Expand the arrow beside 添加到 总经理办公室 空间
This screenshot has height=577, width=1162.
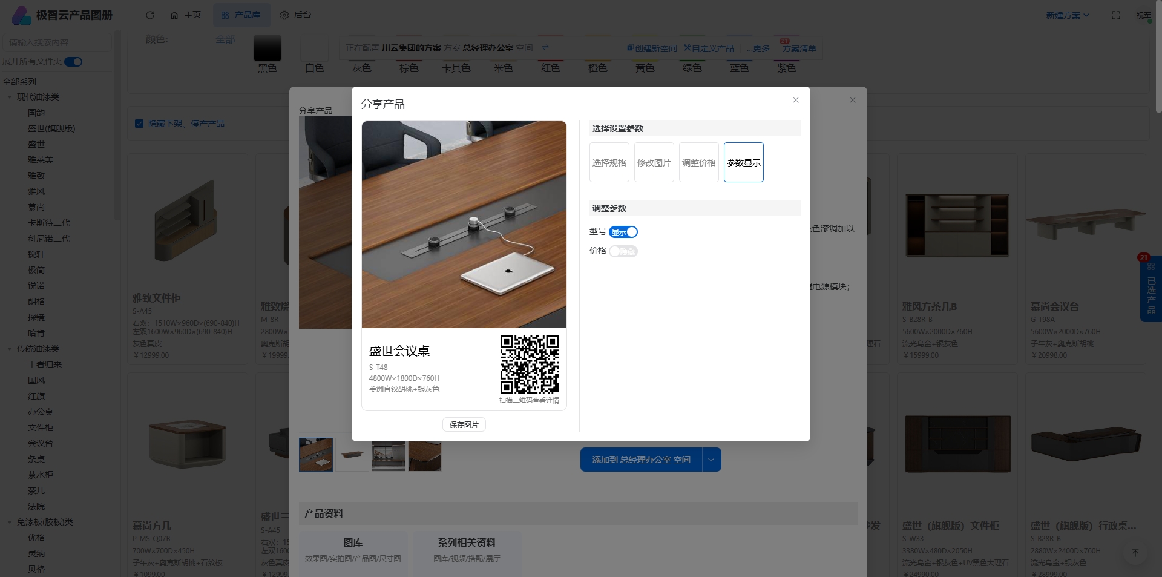coord(711,460)
